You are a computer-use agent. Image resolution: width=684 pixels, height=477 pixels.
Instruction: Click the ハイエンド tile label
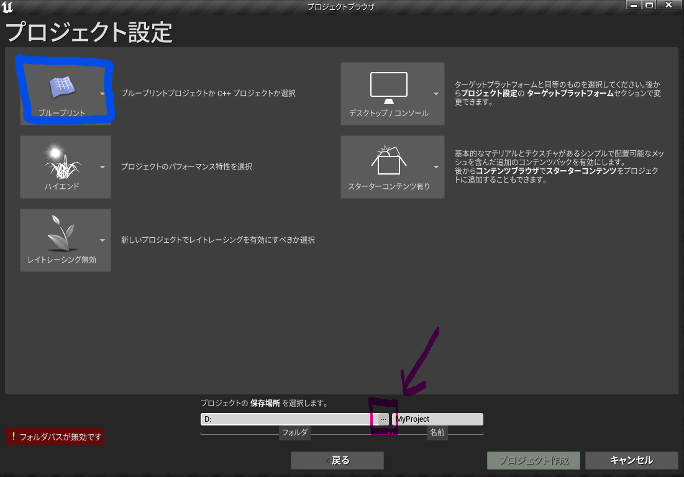[x=62, y=186]
